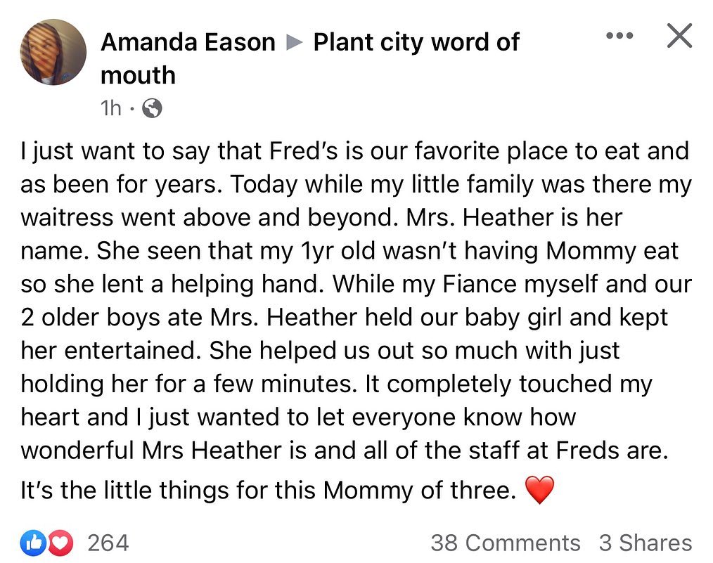Image resolution: width=713 pixels, height=563 pixels.
Task: Open the 38 Comments section
Action: click(x=505, y=543)
